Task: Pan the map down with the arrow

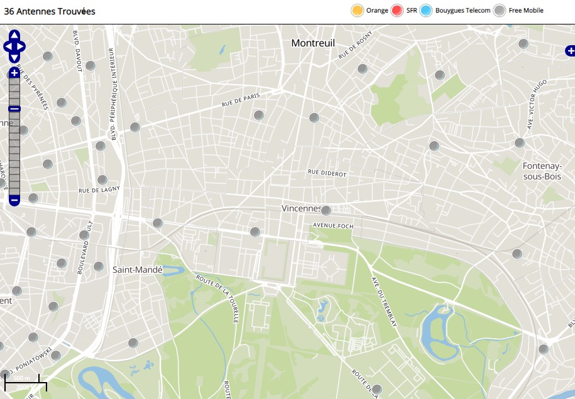Action: (14, 58)
